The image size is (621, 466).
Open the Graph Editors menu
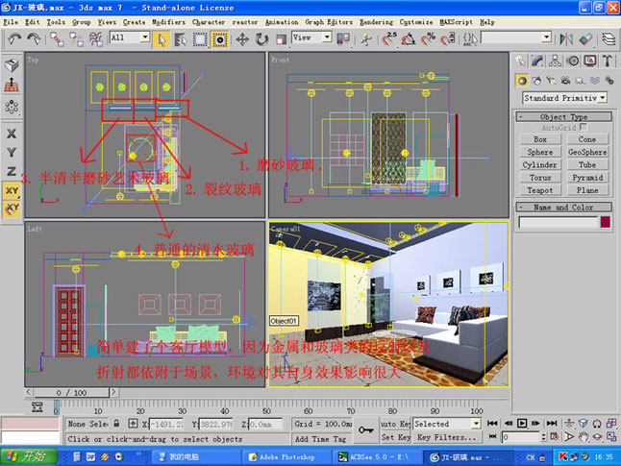point(329,22)
